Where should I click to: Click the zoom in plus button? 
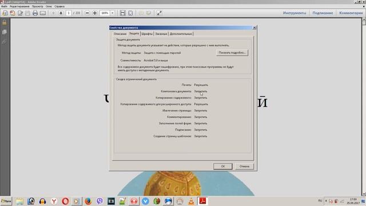click(x=94, y=13)
